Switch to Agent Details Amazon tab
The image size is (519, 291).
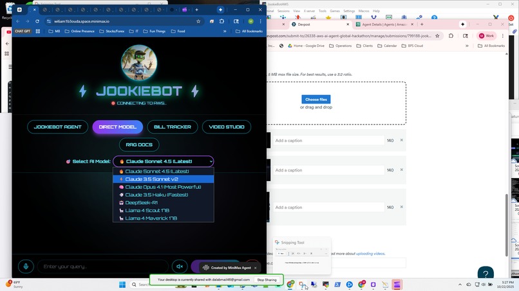pos(384,24)
